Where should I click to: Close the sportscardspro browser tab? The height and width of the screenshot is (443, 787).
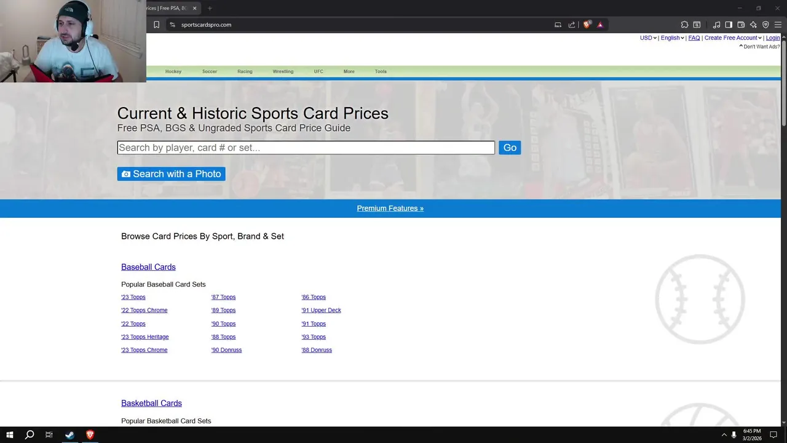[x=195, y=8]
